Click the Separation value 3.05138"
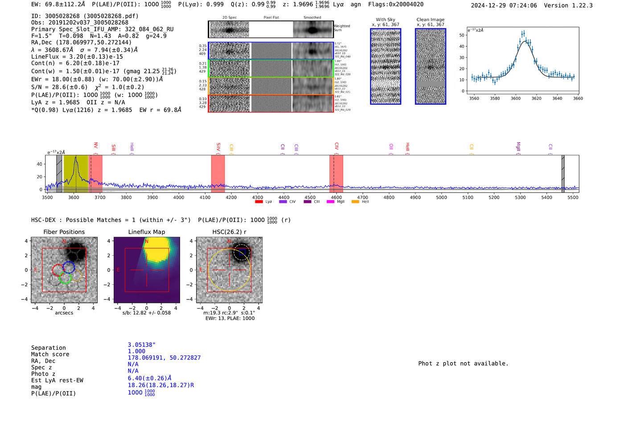The width and height of the screenshot is (624, 424). pos(142,345)
